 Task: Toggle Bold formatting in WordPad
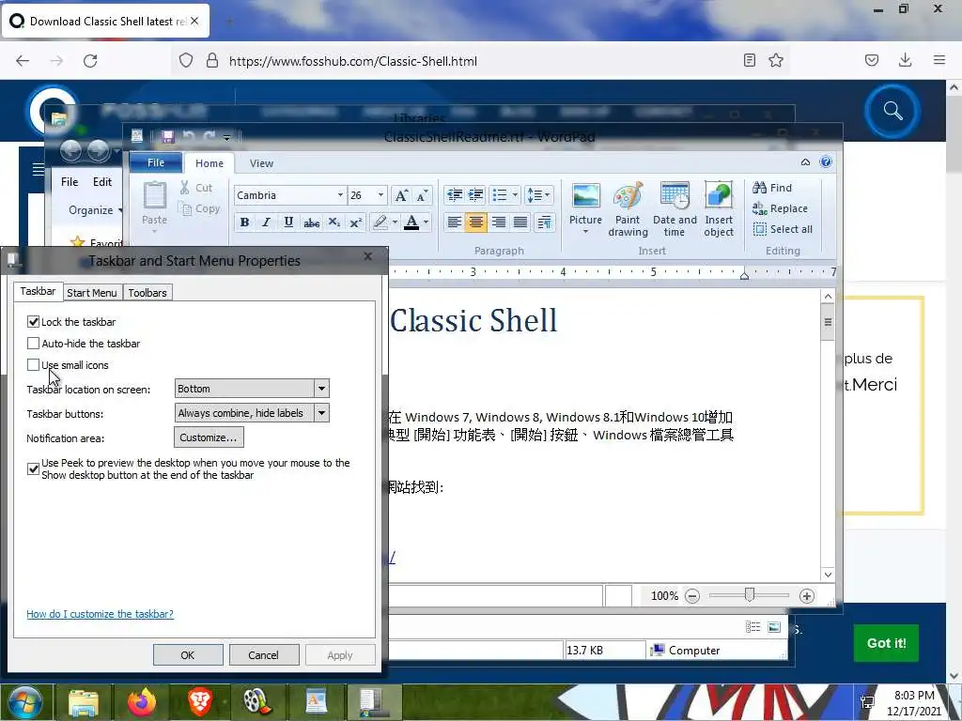click(x=244, y=222)
